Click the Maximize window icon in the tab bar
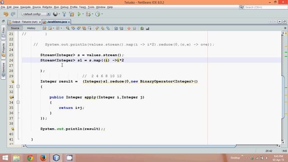288x162 pixels. click(284, 22)
